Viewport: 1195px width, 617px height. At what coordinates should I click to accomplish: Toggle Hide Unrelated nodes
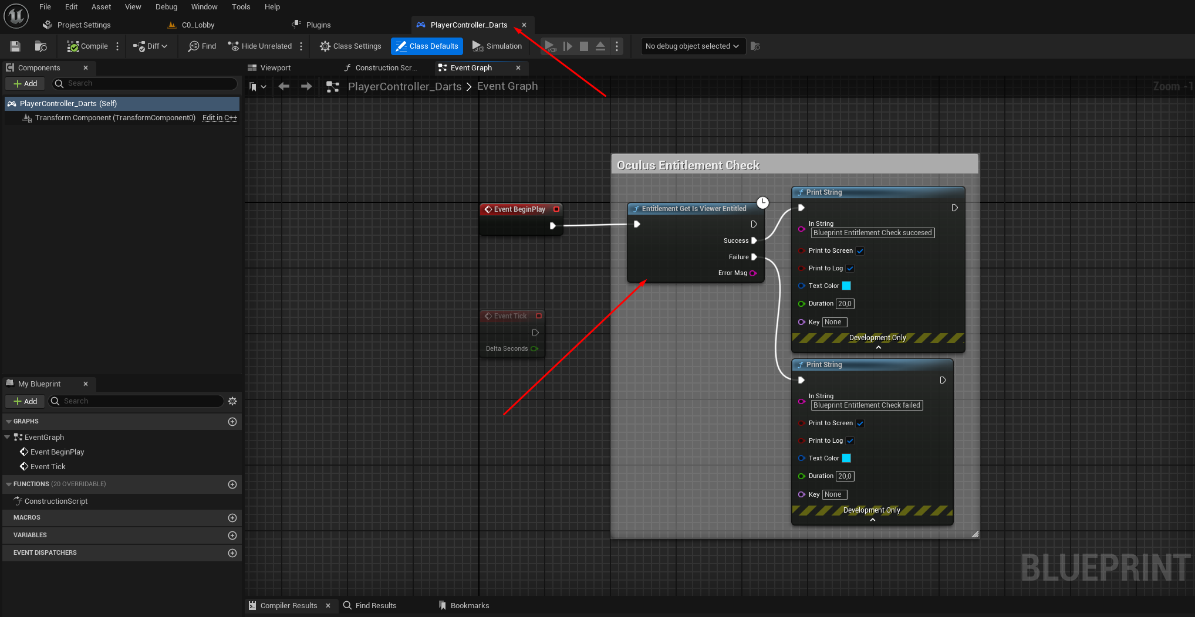click(260, 46)
